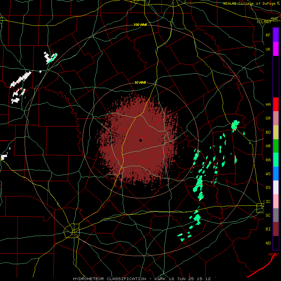The image size is (281, 281).
Task: Click the "BD" legend label
Action: 268,132
